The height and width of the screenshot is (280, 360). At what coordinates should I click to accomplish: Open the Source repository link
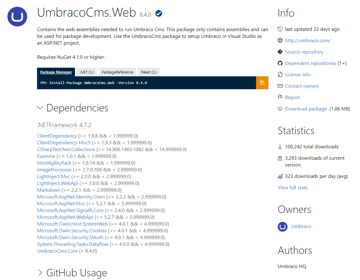click(x=304, y=52)
